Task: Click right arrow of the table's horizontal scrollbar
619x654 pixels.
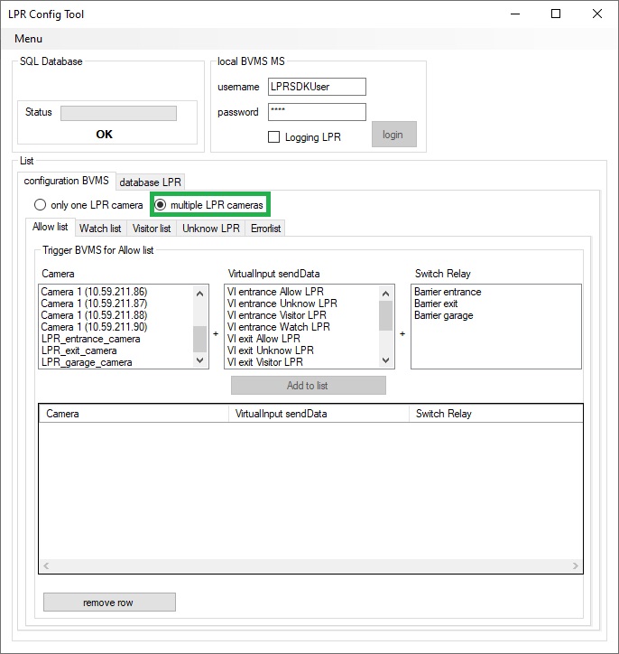Action: pos(575,565)
